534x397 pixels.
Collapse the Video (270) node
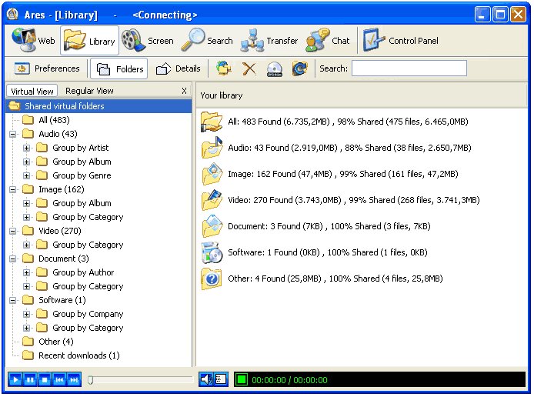pos(12,231)
